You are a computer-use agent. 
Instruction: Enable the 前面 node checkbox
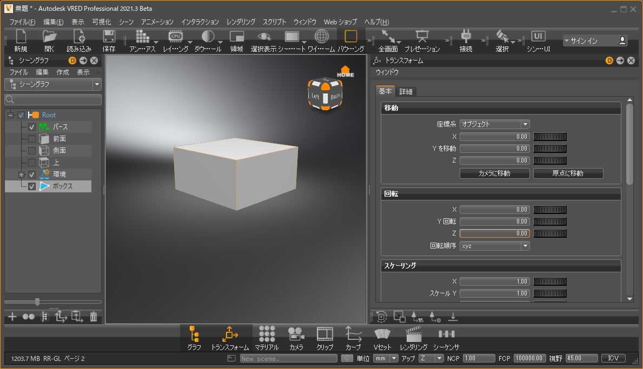pyautogui.click(x=32, y=139)
